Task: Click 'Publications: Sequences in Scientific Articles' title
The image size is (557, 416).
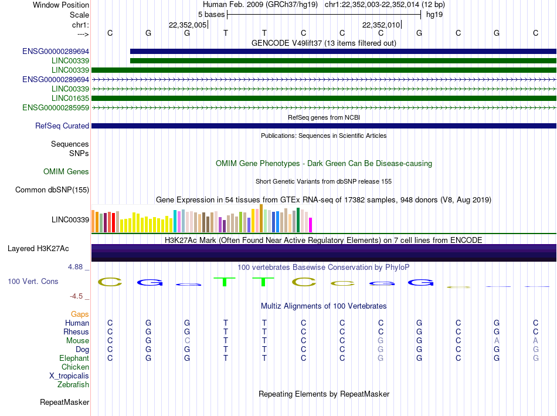Action: click(x=324, y=136)
